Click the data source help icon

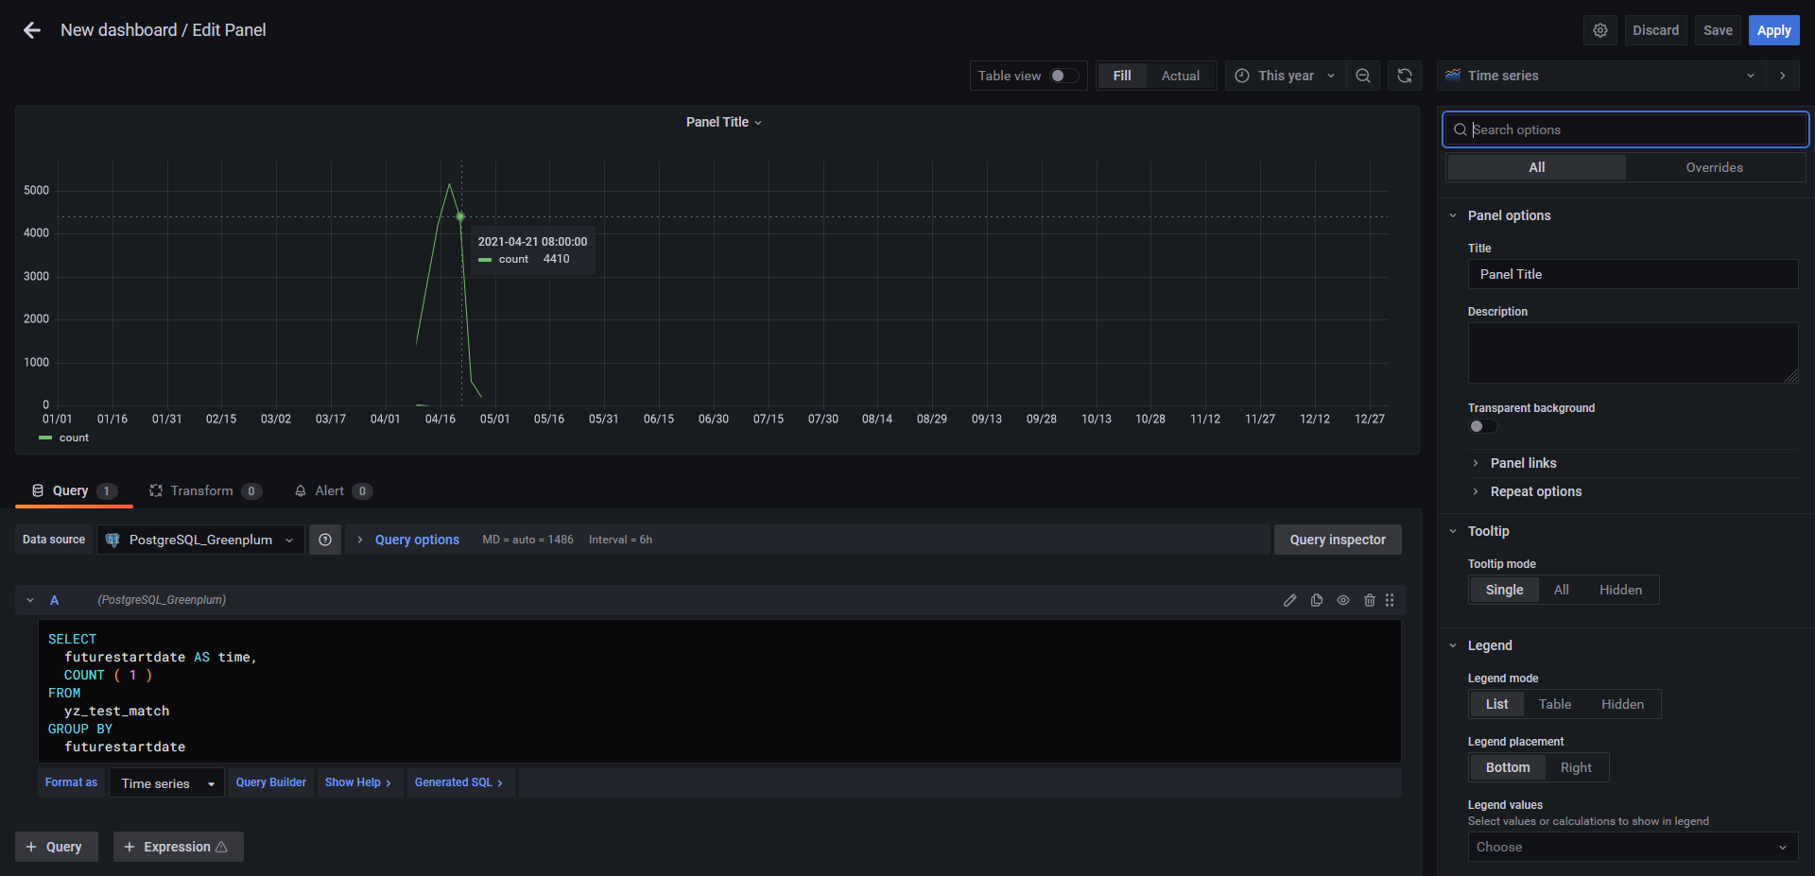325,540
